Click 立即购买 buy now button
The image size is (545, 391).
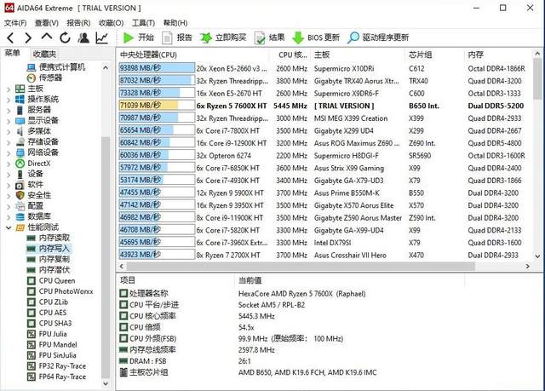coord(223,37)
